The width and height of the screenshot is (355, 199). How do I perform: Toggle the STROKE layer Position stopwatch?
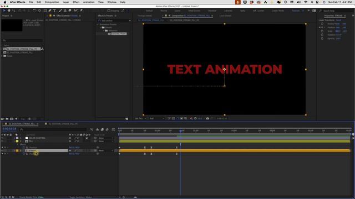[23, 154]
